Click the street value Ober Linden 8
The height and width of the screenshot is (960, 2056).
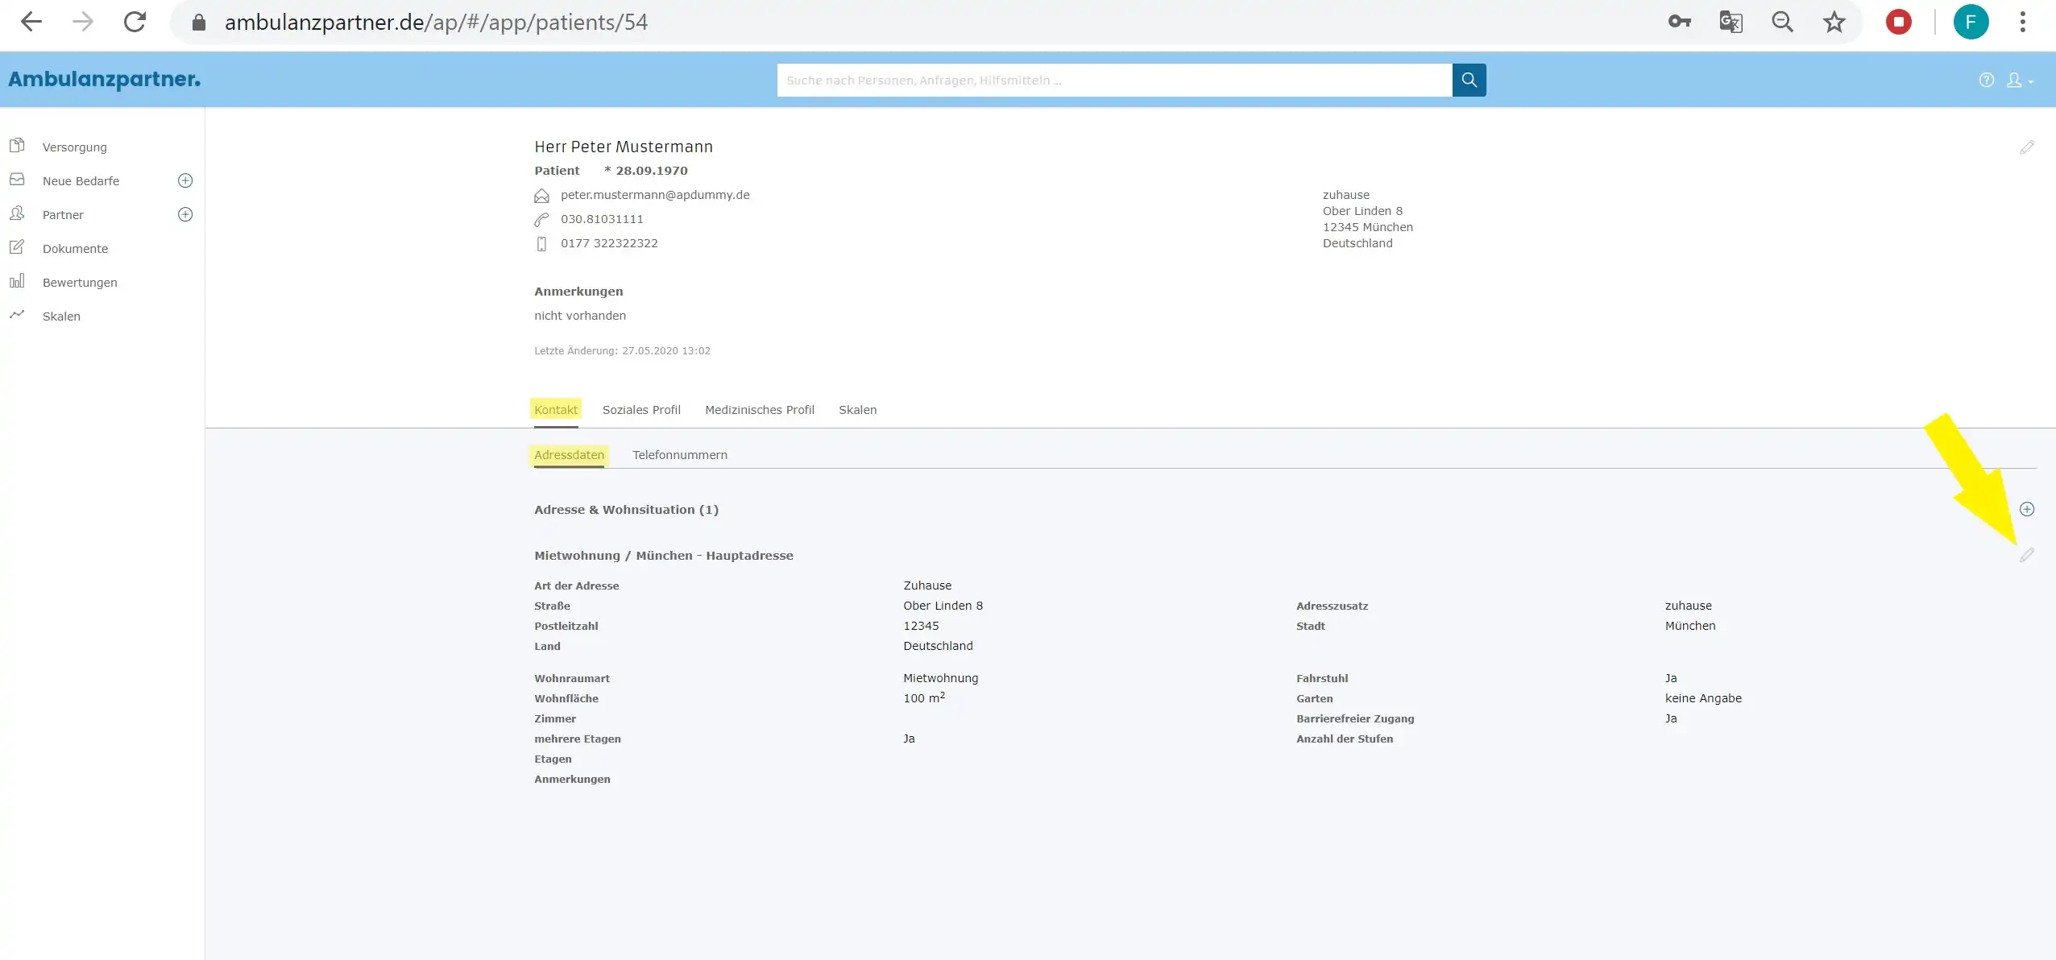pos(943,606)
